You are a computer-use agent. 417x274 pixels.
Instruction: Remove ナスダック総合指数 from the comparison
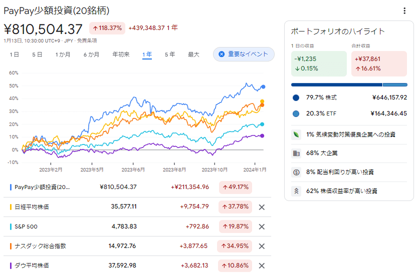[261, 246]
